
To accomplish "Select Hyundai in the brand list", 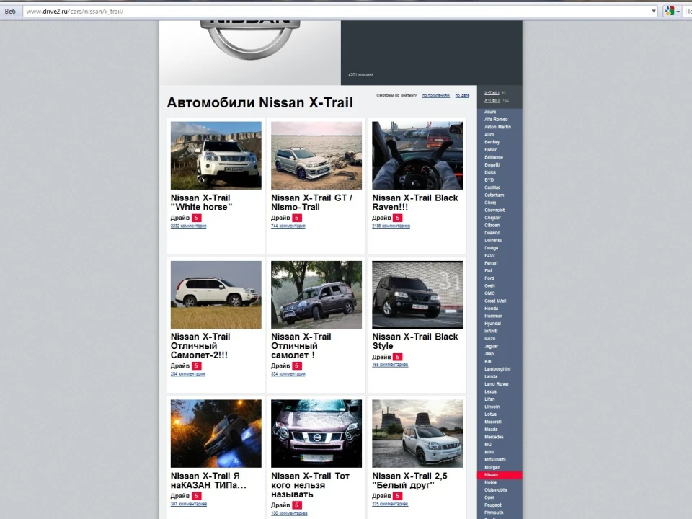I will [x=492, y=324].
